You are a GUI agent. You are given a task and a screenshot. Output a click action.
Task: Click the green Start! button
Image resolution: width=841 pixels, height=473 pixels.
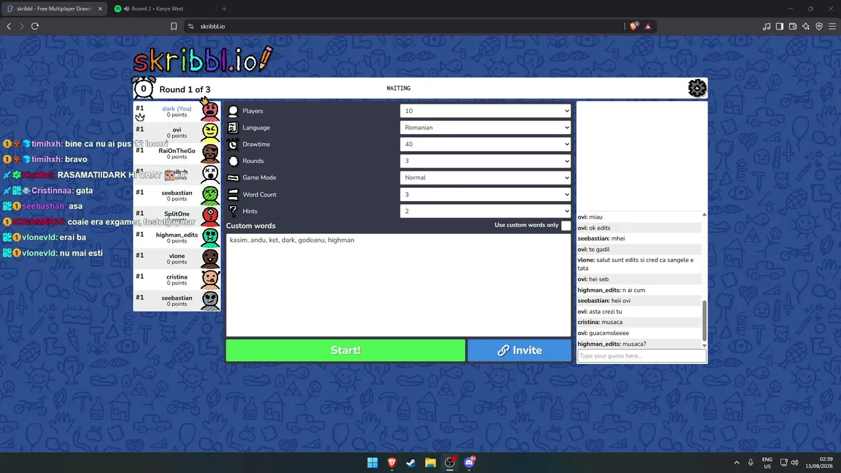[346, 350]
